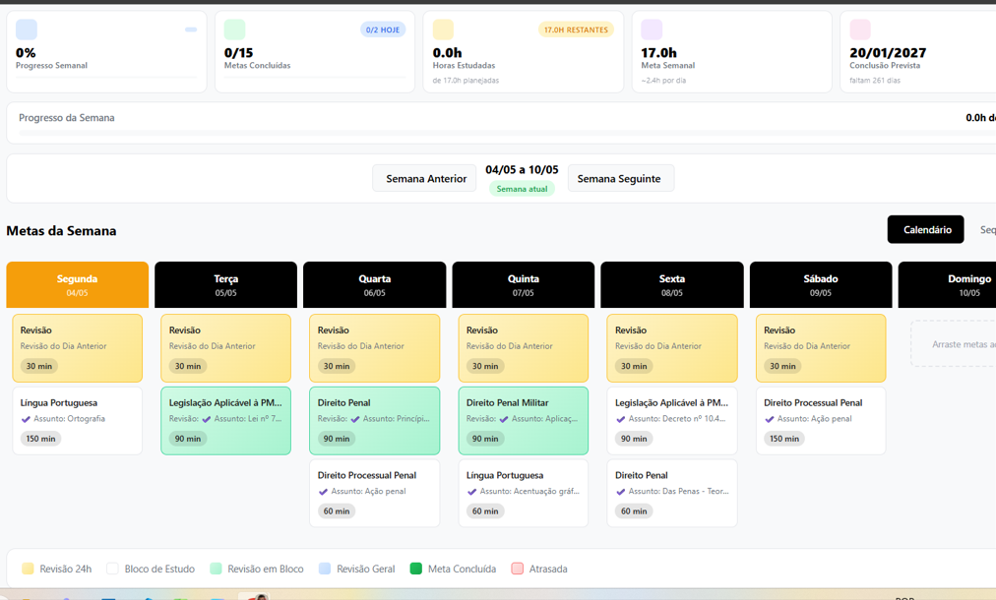This screenshot has height=600, width=996.
Task: Select the Terça 05/05 day header
Action: (x=226, y=284)
